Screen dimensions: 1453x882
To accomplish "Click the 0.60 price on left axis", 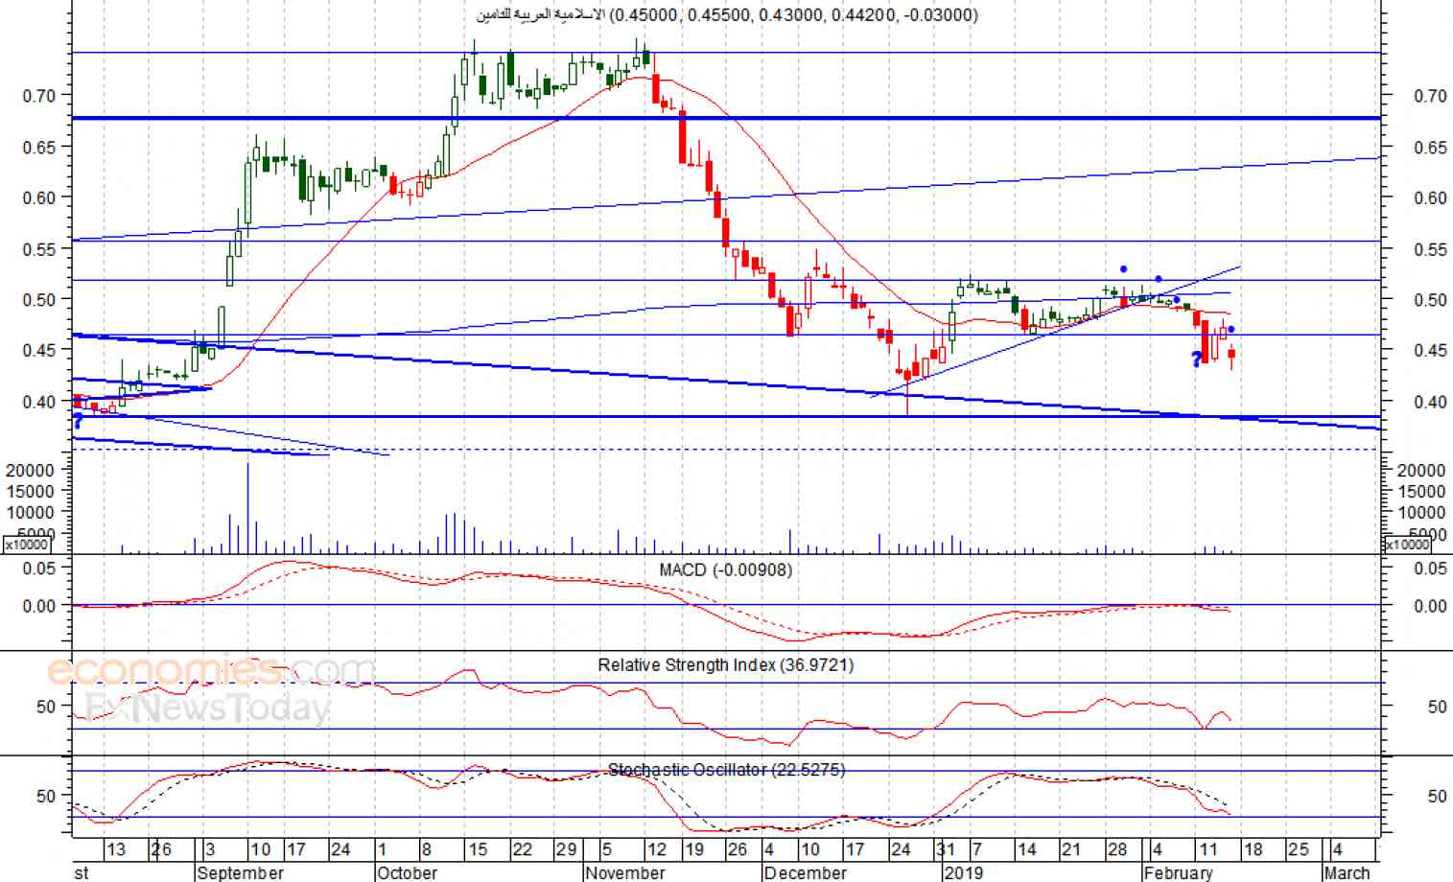I will (39, 197).
